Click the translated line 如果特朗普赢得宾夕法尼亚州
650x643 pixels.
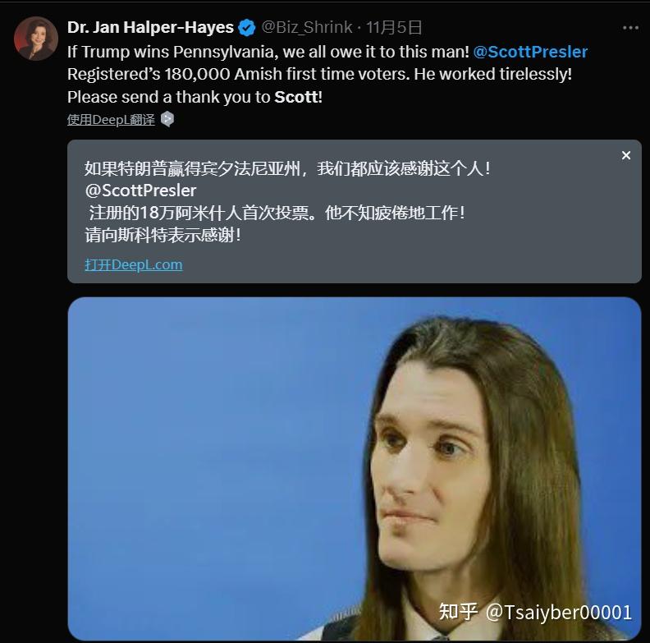[x=288, y=168]
